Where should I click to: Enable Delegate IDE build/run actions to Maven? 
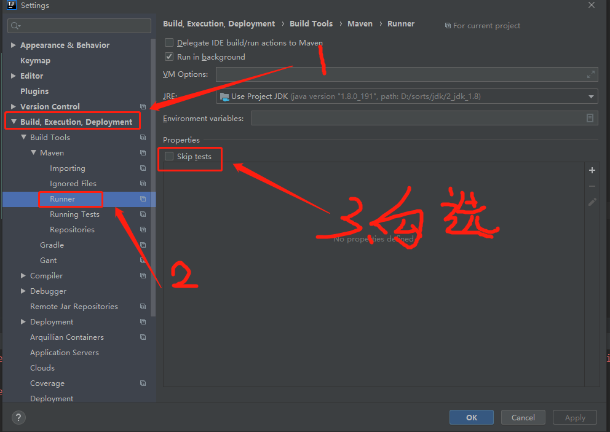pyautogui.click(x=169, y=42)
